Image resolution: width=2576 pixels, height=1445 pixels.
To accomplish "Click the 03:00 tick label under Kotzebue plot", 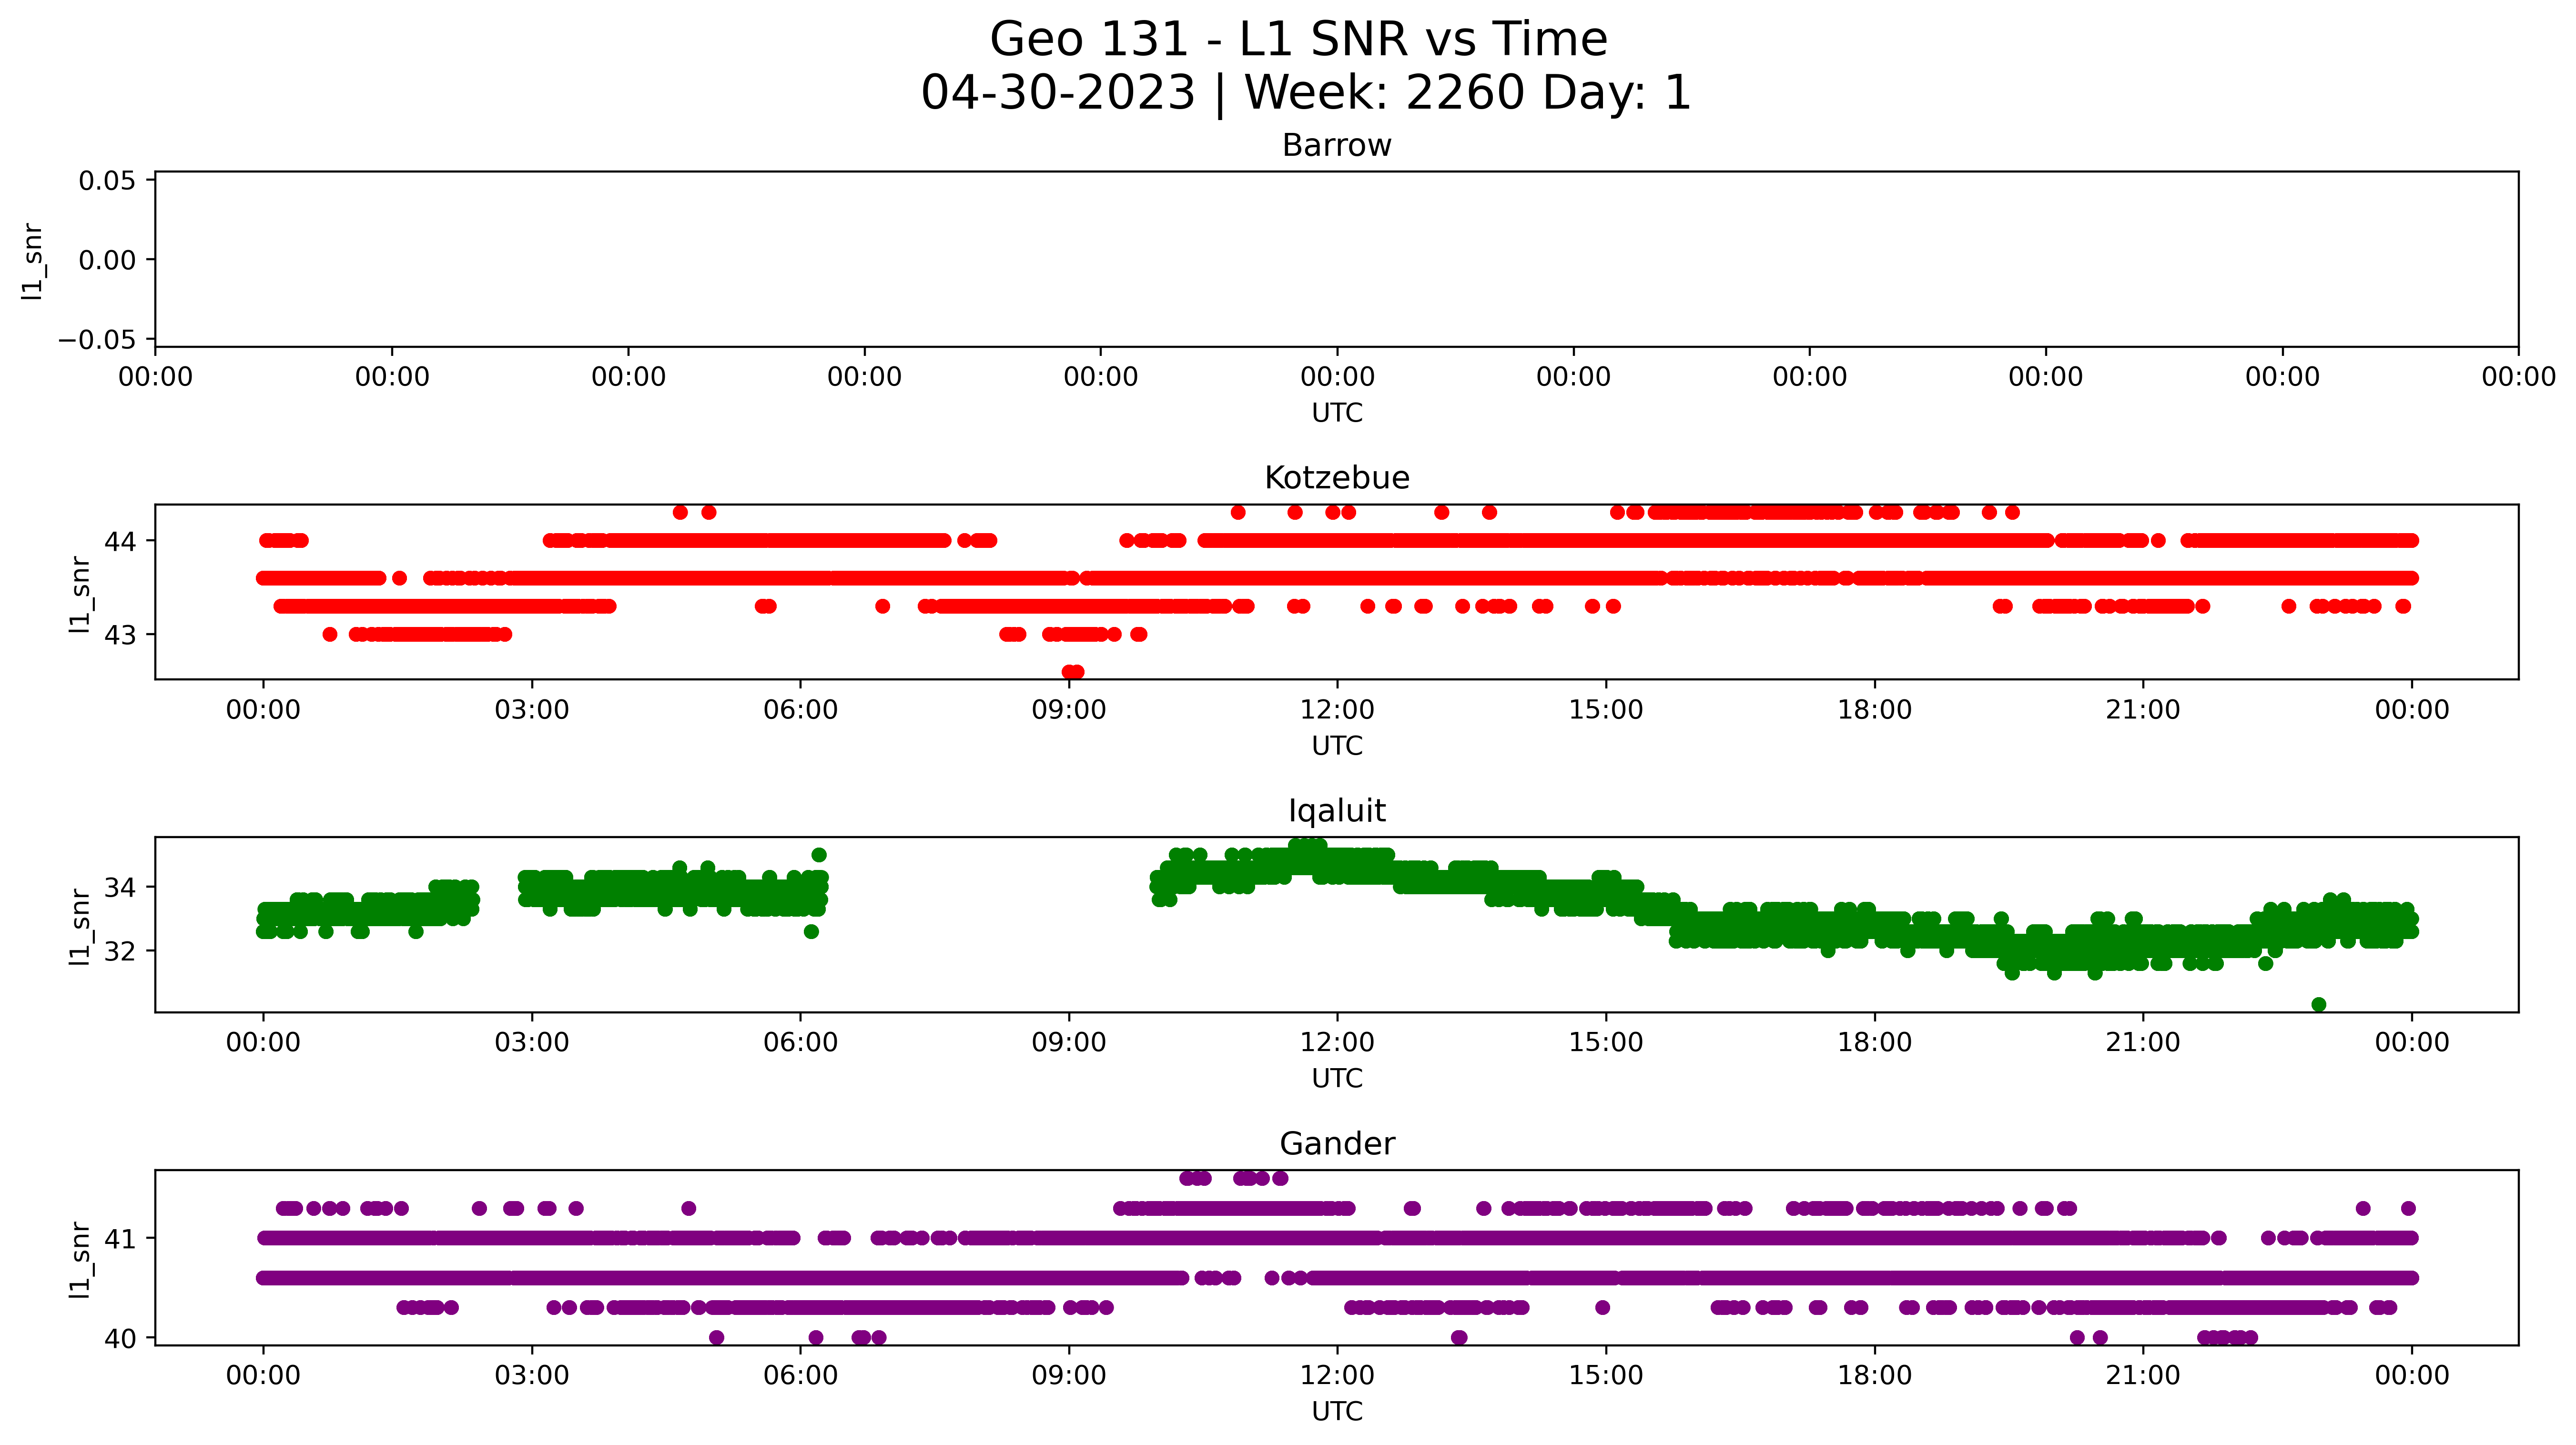I will tap(531, 710).
